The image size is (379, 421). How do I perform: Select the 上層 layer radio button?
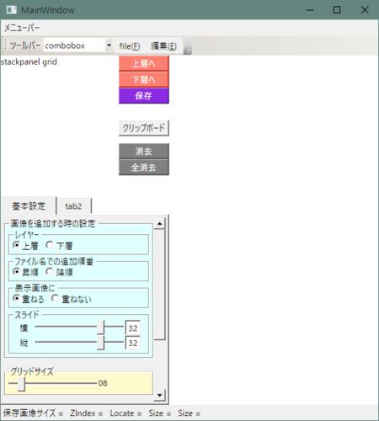point(16,245)
